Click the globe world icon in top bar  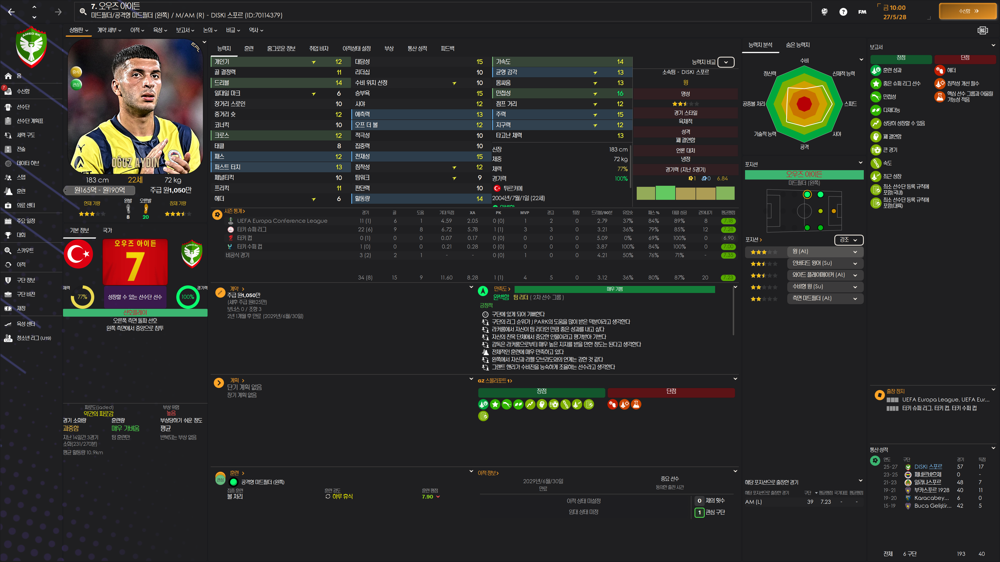coord(824,12)
